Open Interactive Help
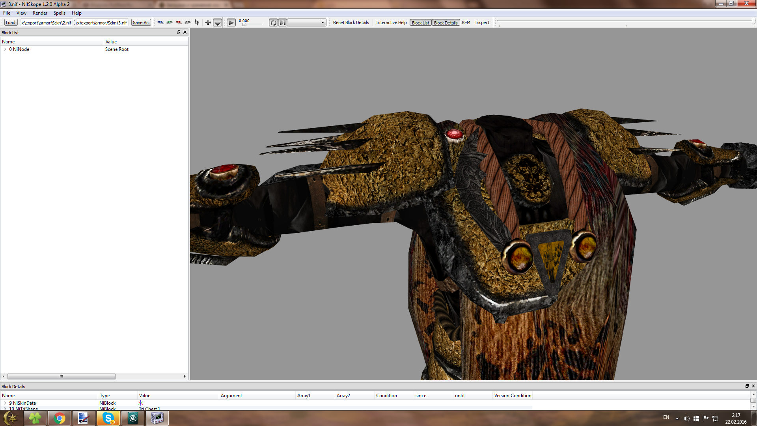The width and height of the screenshot is (757, 426). (391, 22)
